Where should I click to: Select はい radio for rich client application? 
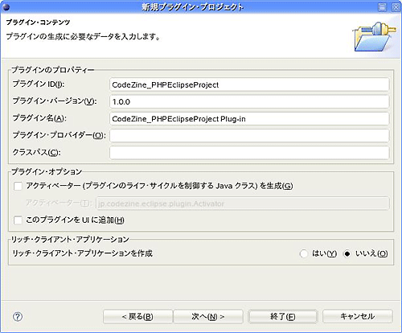tap(304, 253)
